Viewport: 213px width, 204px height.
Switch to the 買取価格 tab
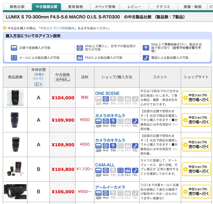pyautogui.click(x=75, y=7)
